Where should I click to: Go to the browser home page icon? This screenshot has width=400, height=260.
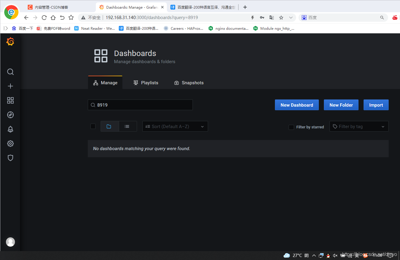(x=53, y=18)
